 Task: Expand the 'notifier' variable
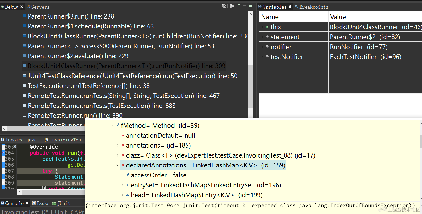[263, 47]
